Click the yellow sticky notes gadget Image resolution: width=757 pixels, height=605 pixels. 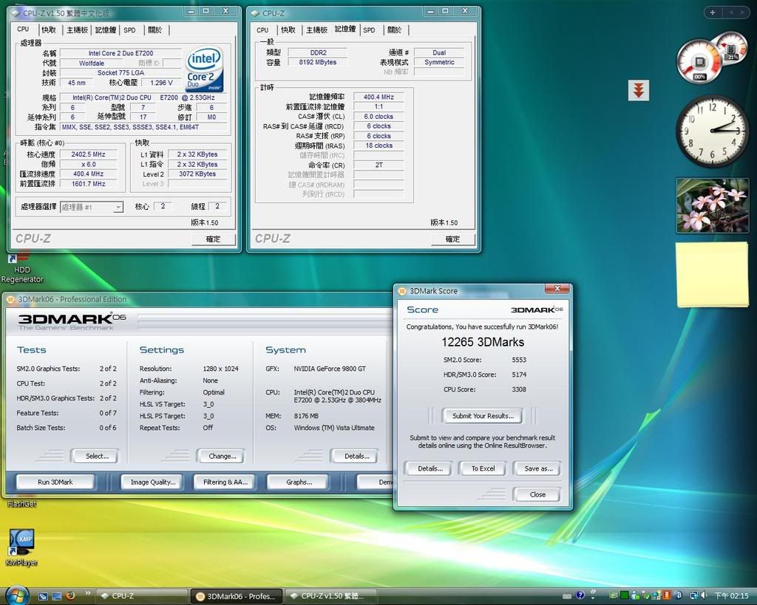click(x=712, y=274)
